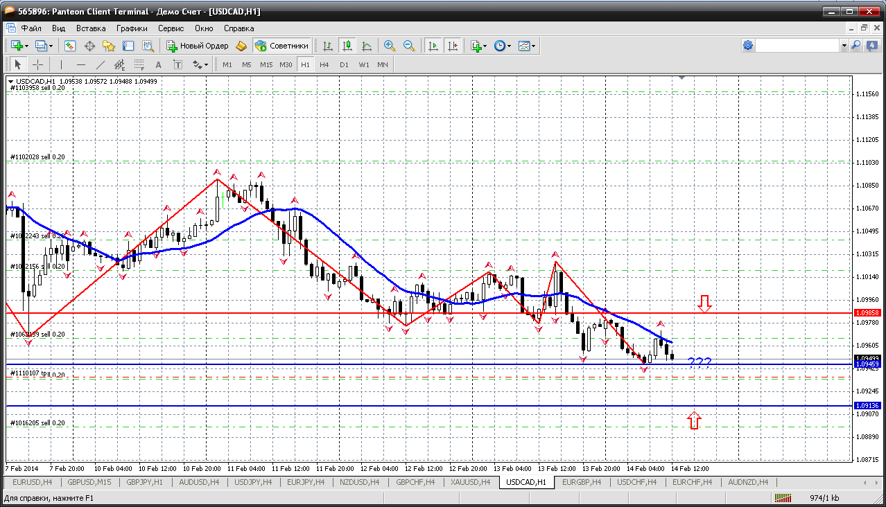Select the Fibonacci retracement tool
The image size is (886, 507).
pos(139,64)
